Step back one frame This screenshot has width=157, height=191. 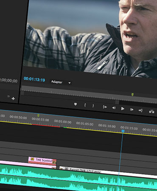pos(114,108)
